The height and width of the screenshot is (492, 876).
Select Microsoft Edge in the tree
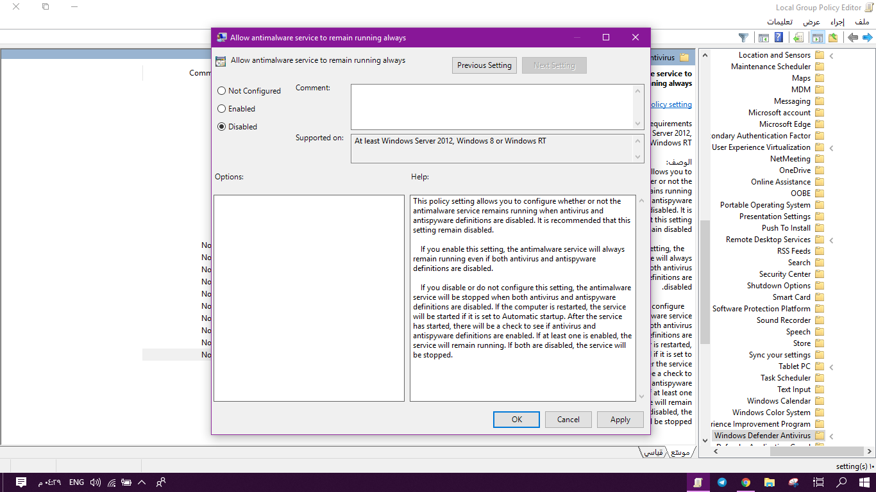[785, 124]
